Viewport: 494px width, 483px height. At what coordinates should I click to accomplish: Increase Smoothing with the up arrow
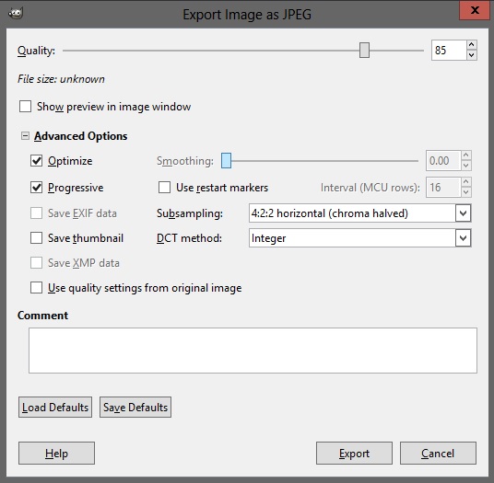coord(466,155)
